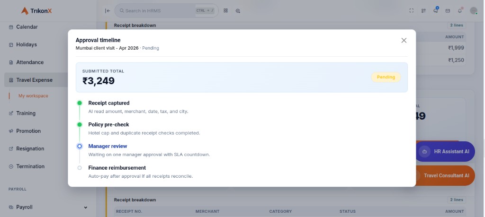Open the mail envelope icon
The width and height of the screenshot is (485, 217).
[448, 11]
